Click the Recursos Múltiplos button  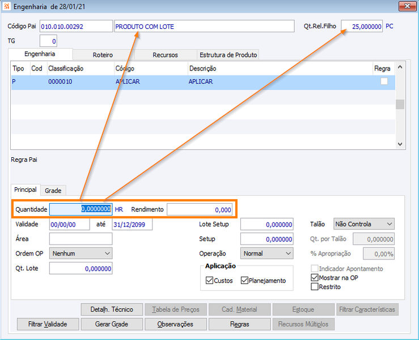coord(303,324)
